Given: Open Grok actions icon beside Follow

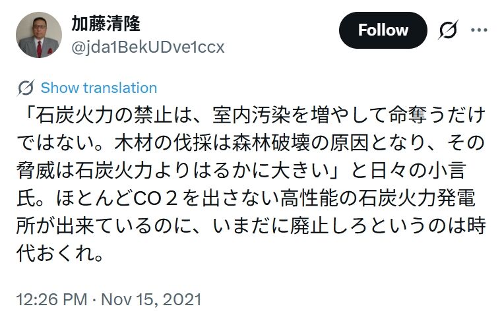Looking at the screenshot, I should coord(448,30).
